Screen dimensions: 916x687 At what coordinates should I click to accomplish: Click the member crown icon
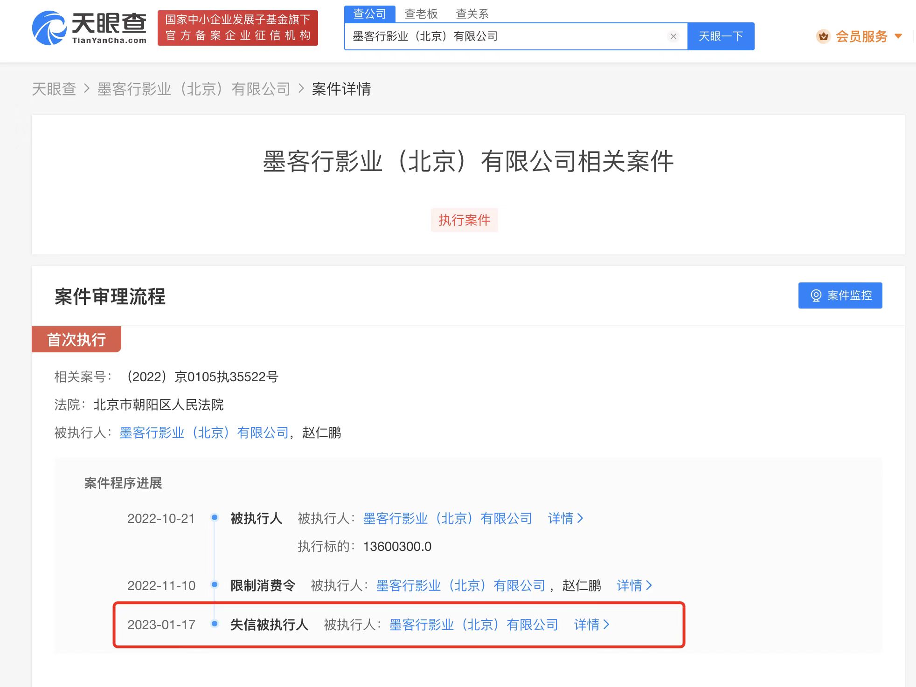point(824,36)
